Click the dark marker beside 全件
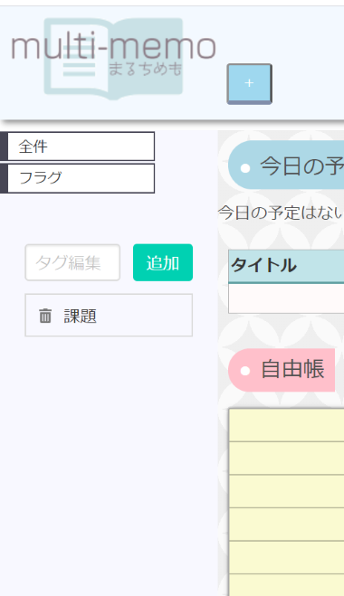 tap(4, 147)
